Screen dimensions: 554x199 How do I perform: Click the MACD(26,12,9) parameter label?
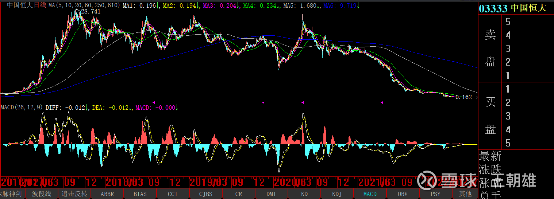click(22, 108)
